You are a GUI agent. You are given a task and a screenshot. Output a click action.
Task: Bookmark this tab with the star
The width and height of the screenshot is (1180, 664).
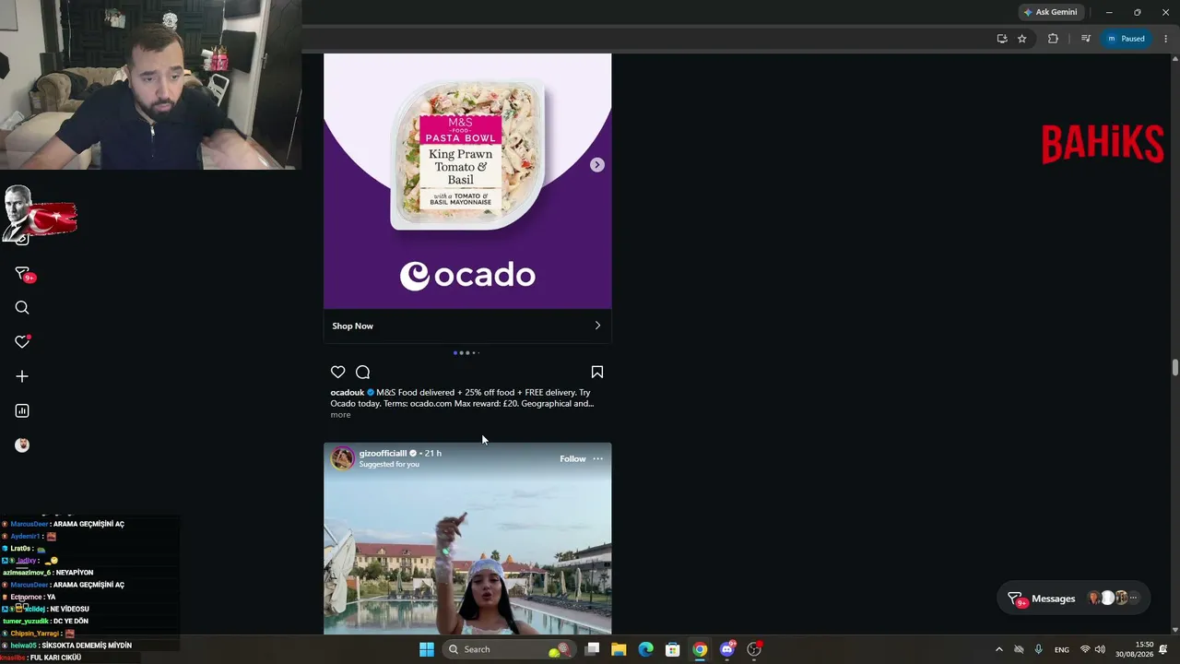(x=1022, y=39)
